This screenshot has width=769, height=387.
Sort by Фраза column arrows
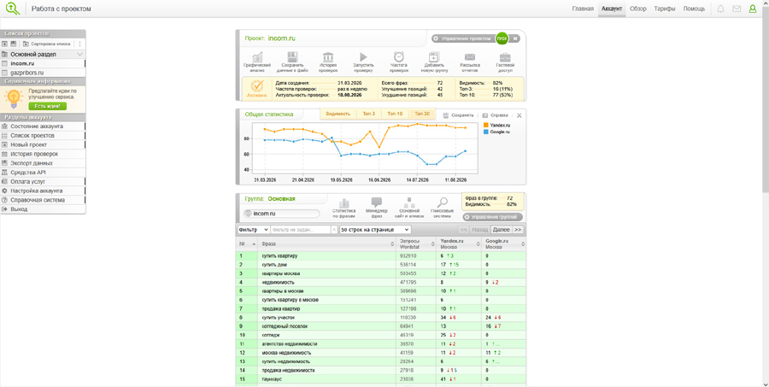pyautogui.click(x=392, y=243)
